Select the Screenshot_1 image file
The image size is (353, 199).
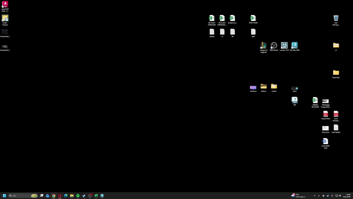click(x=5, y=33)
